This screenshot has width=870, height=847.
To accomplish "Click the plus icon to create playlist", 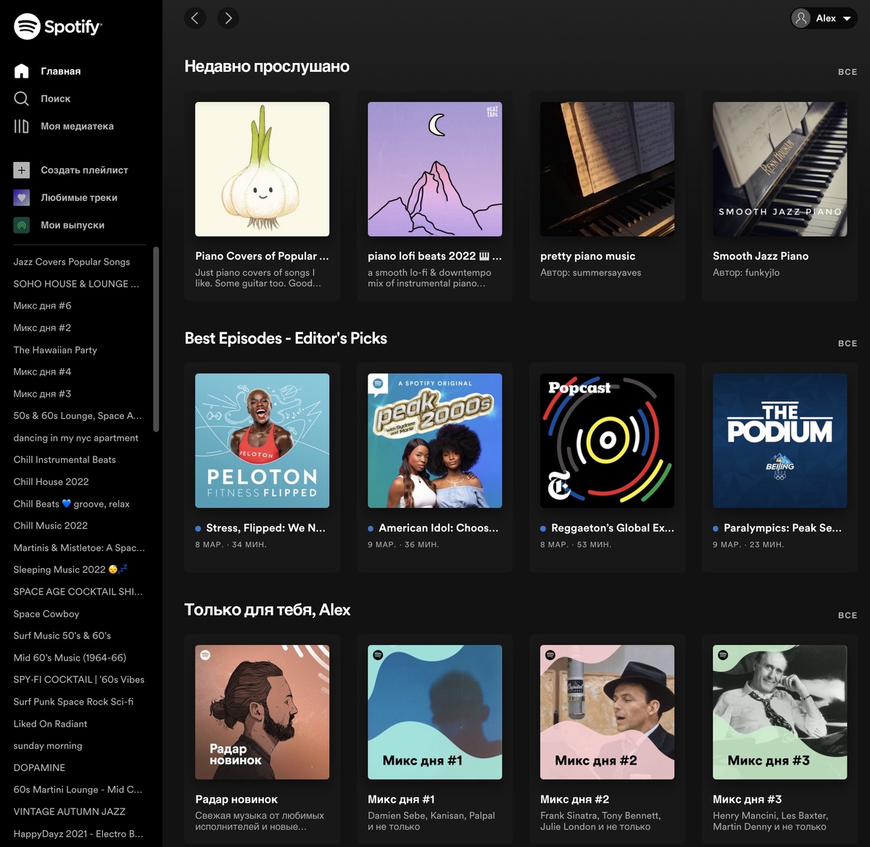I will (22, 170).
